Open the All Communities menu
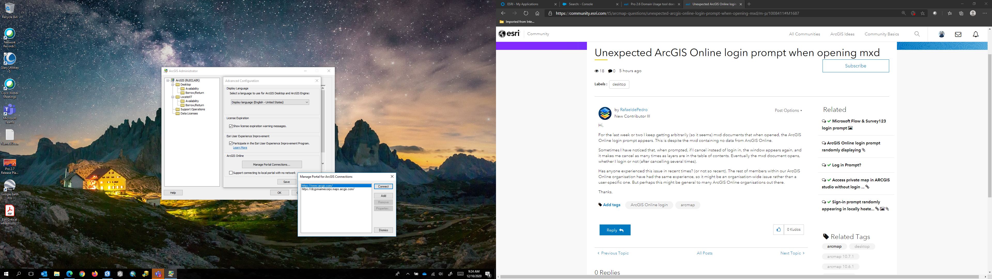Image resolution: width=992 pixels, height=279 pixels. (804, 34)
